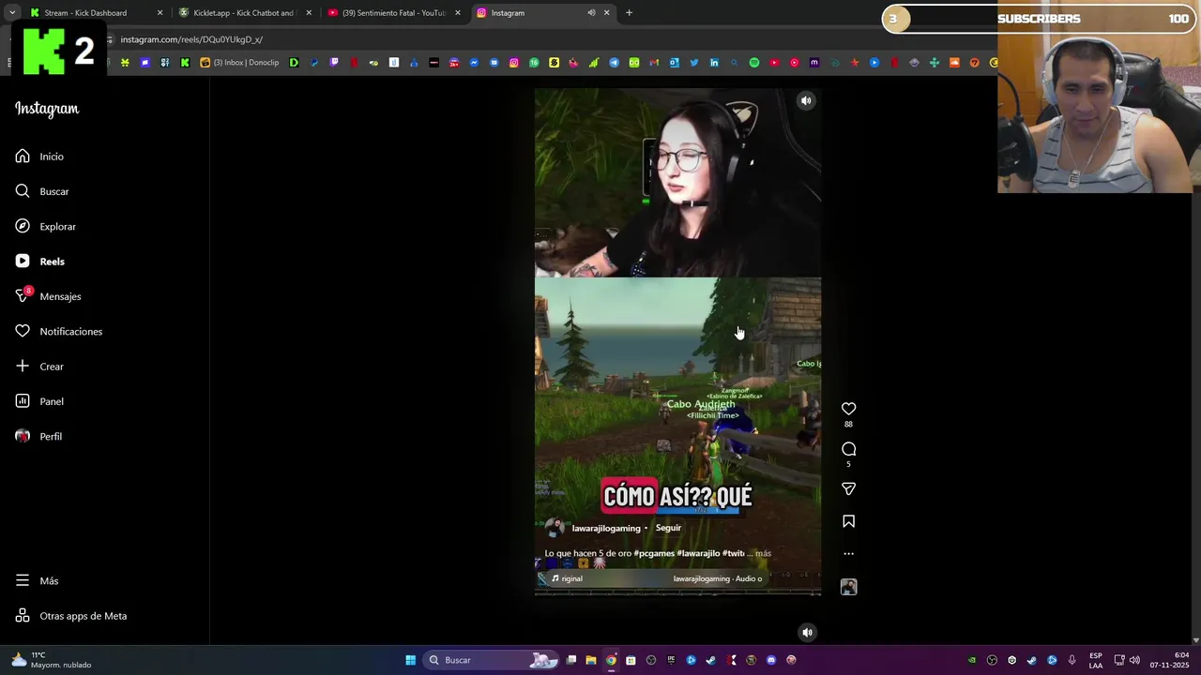
Task: Open a new browser tab
Action: (629, 13)
